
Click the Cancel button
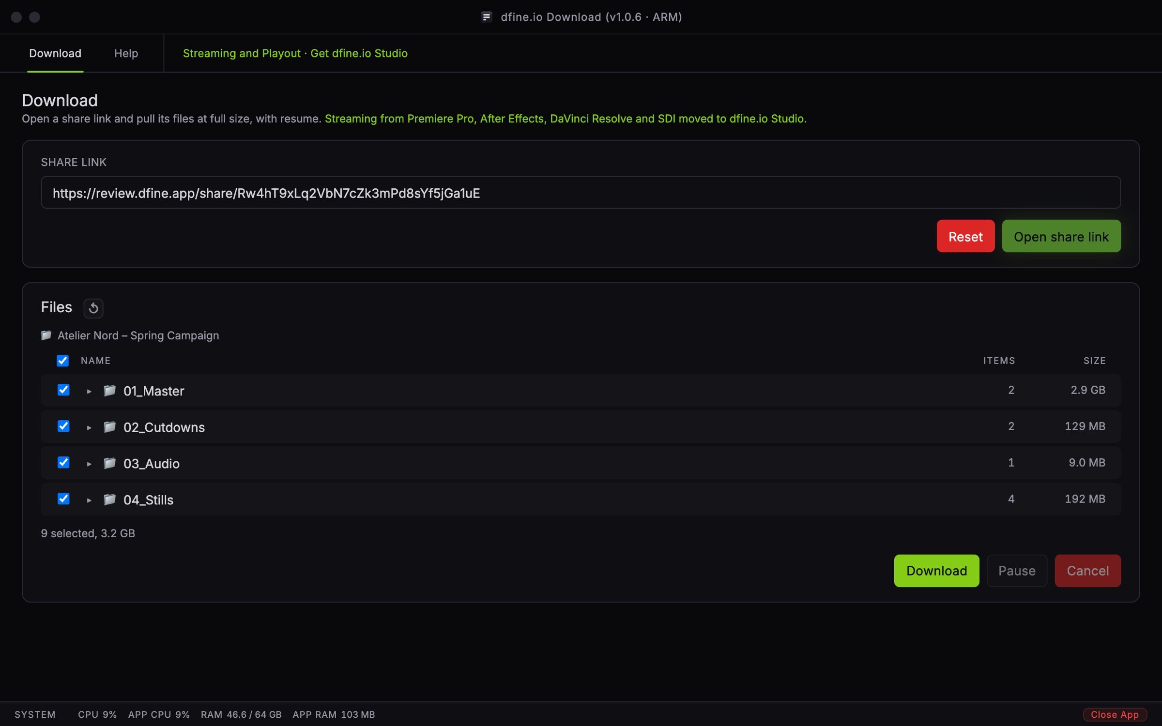click(x=1087, y=571)
